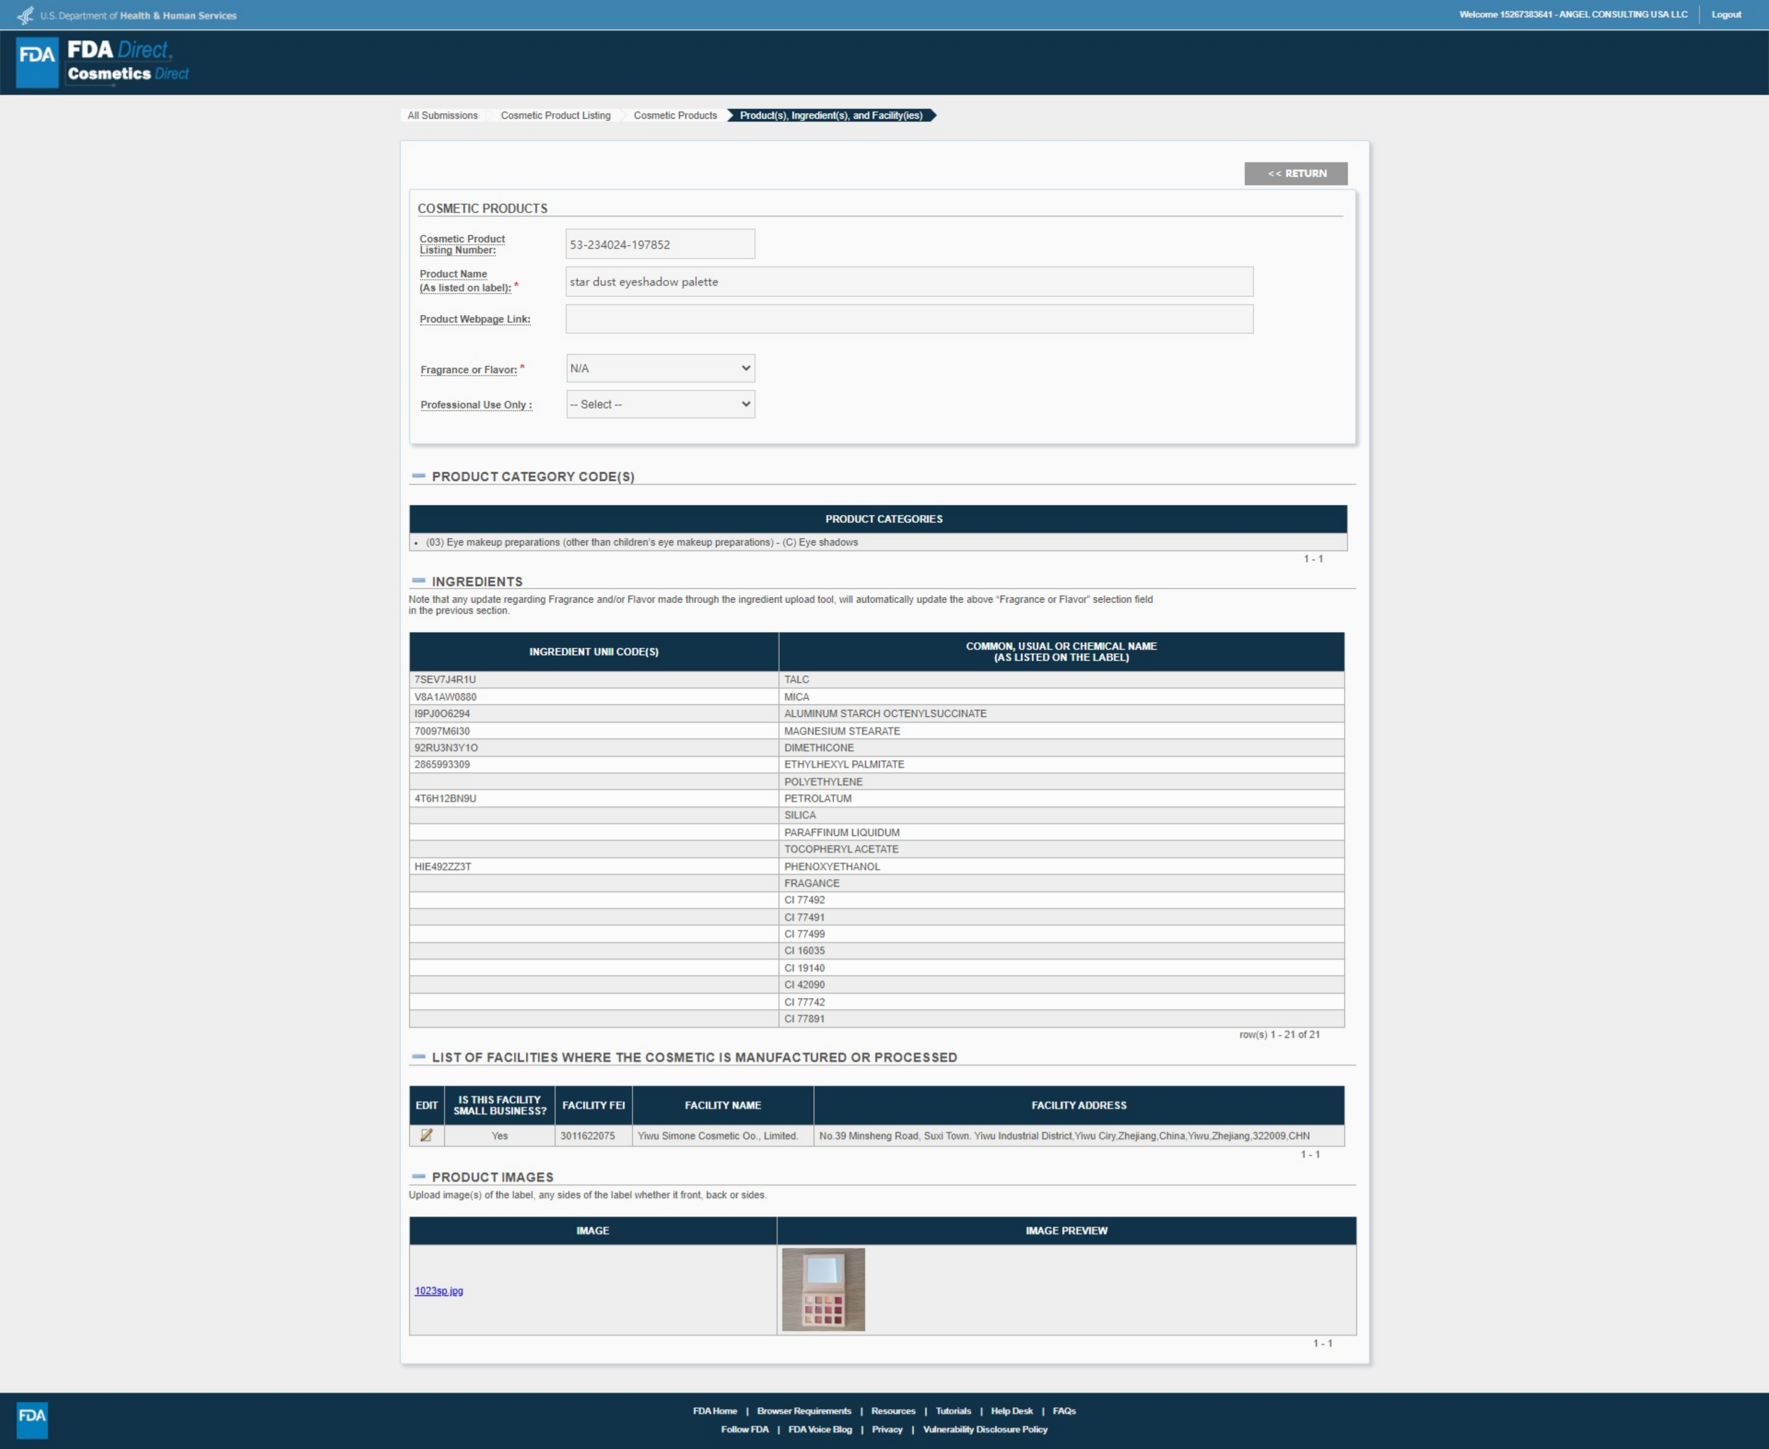Click the Logout link
Viewport: 1769px width, 1449px height.
click(1726, 14)
